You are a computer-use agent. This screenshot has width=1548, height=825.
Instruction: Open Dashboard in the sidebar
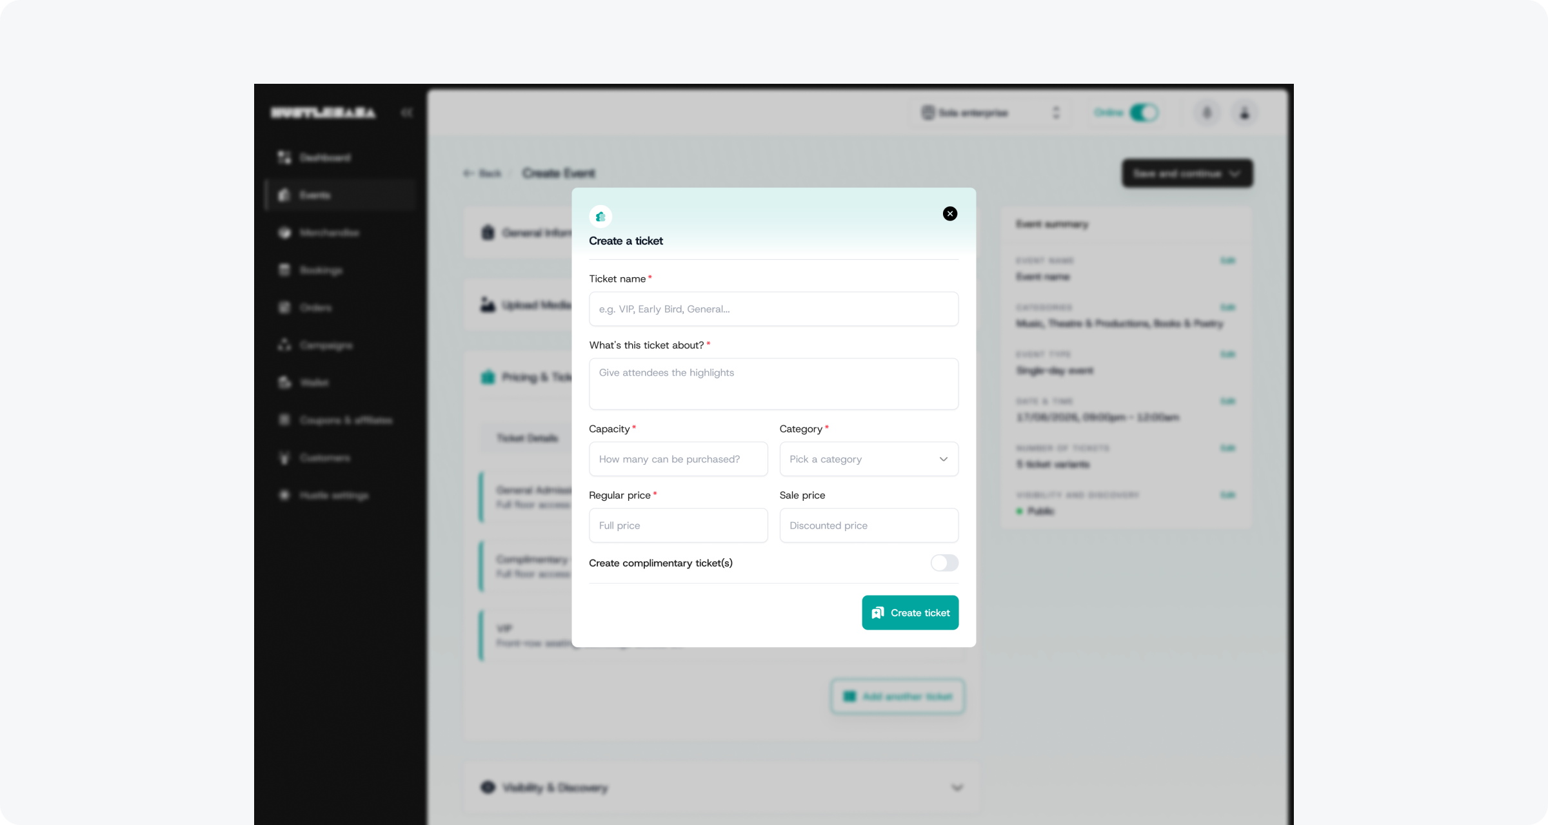341,157
